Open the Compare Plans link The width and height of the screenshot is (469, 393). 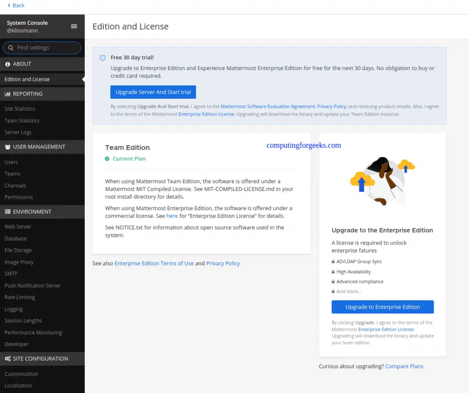pyautogui.click(x=404, y=366)
